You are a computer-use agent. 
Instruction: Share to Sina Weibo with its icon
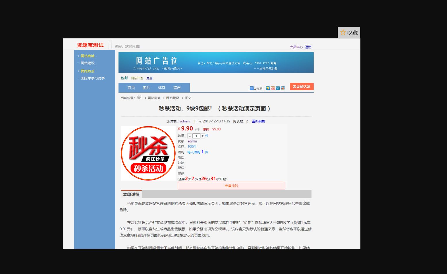(273, 88)
